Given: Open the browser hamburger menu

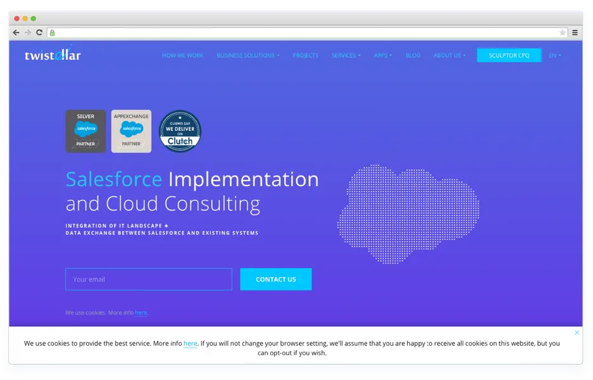Looking at the screenshot, I should point(575,33).
